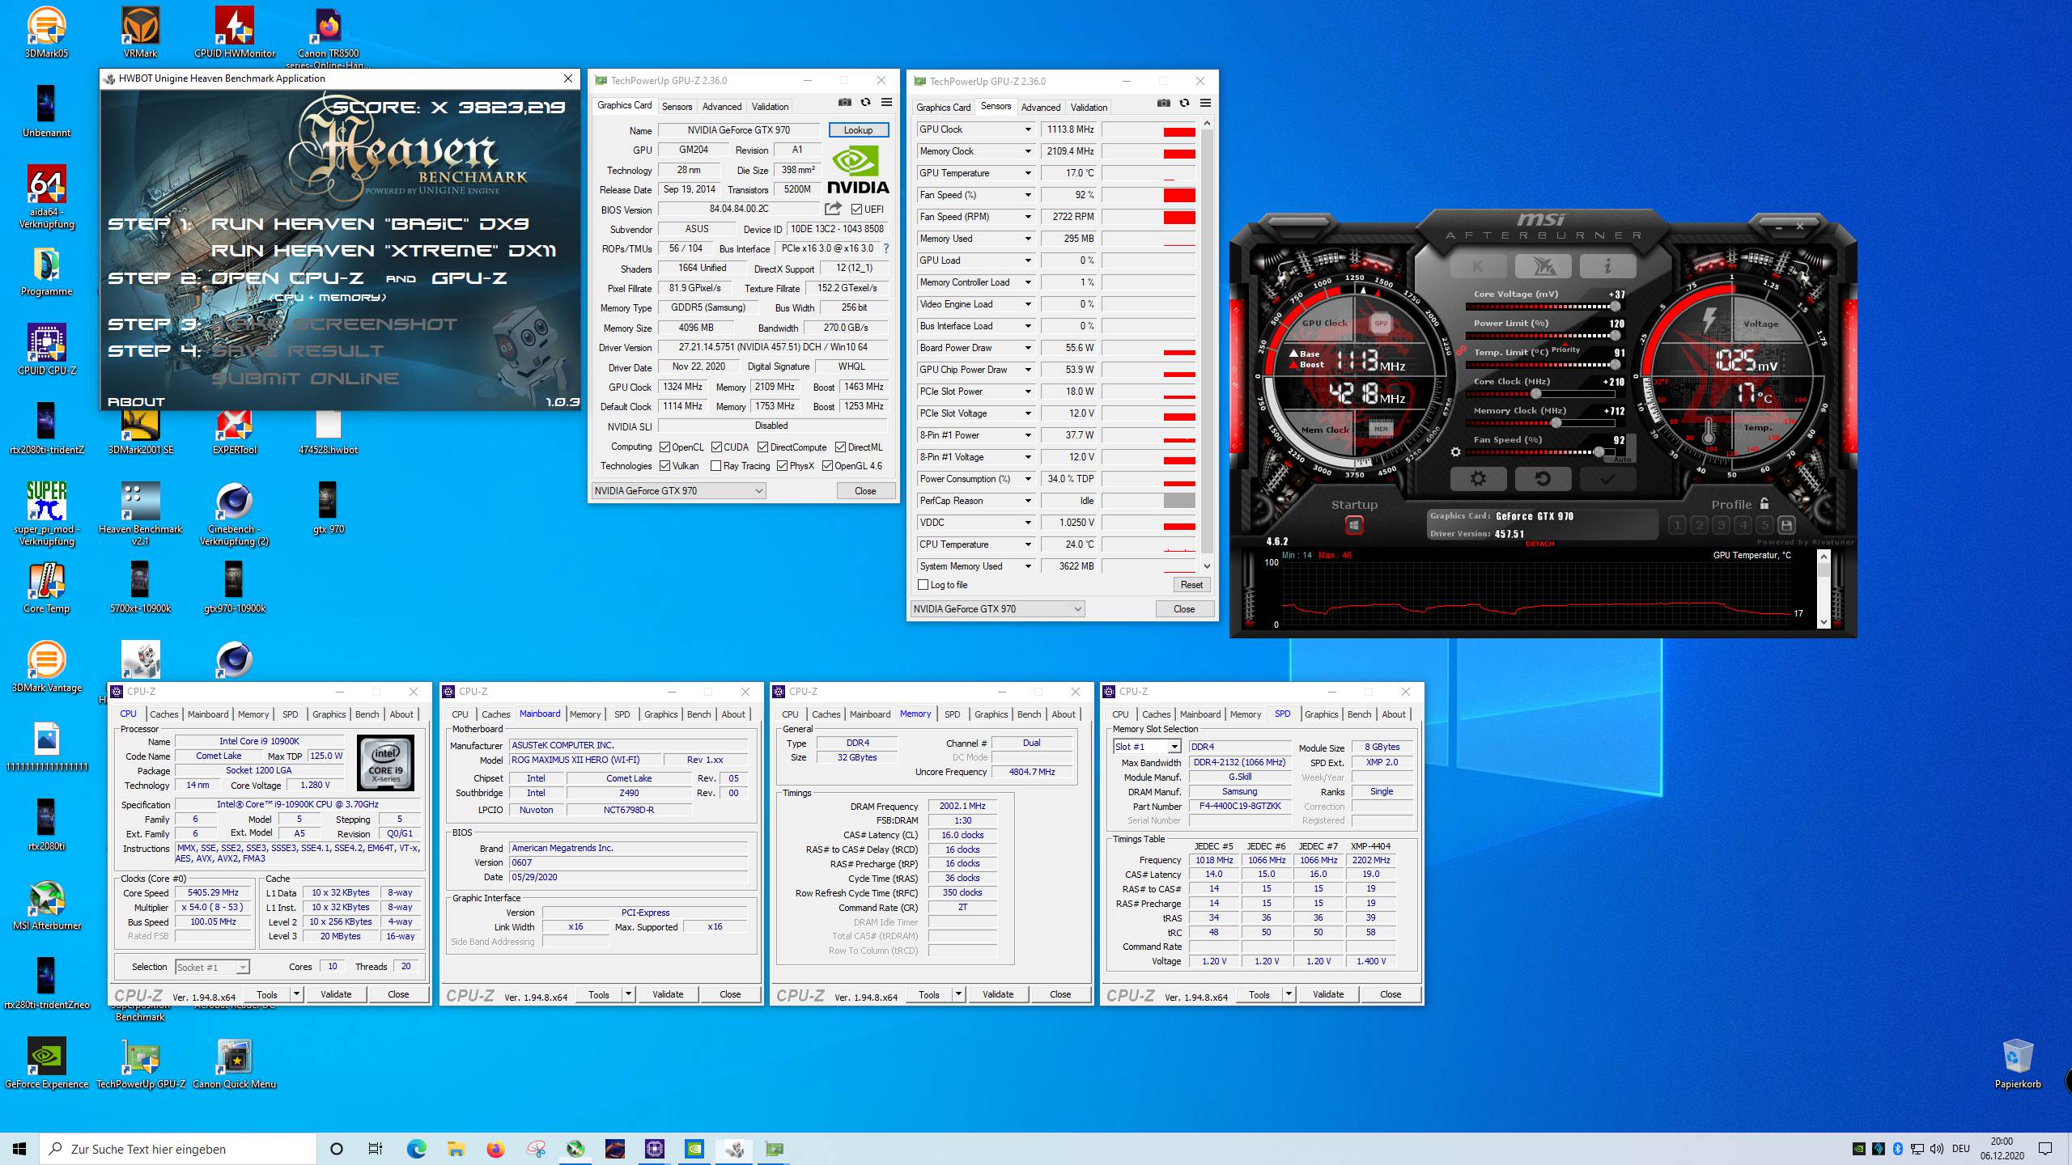
Task: Toggle the PhysX checkbox
Action: (x=782, y=466)
